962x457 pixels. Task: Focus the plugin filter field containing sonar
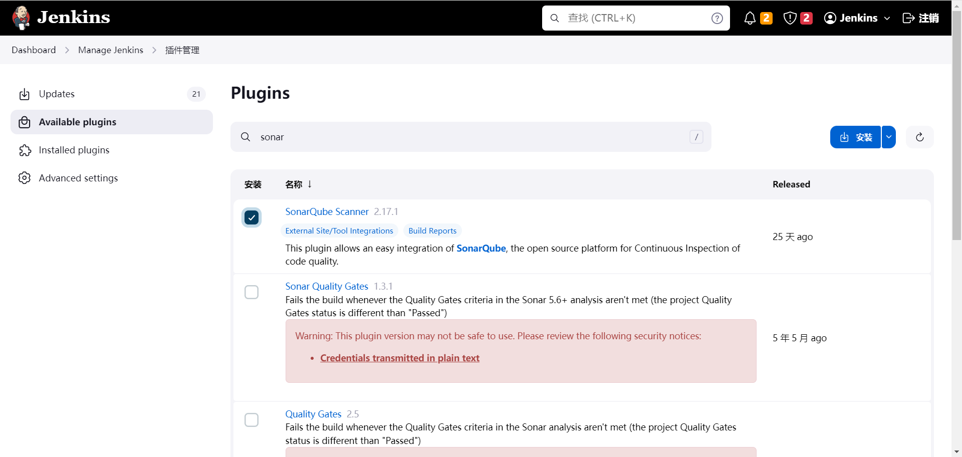coord(471,137)
